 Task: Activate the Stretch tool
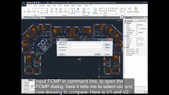coord(61,10)
